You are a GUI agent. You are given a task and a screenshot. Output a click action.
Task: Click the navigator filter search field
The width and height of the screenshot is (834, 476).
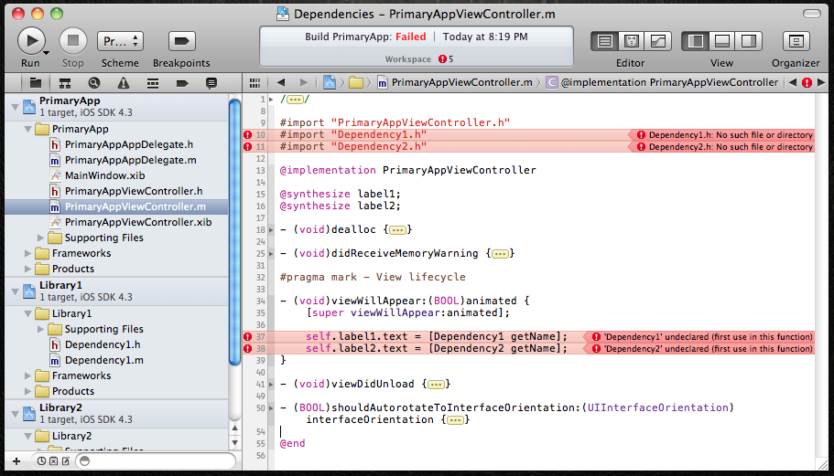point(157,461)
